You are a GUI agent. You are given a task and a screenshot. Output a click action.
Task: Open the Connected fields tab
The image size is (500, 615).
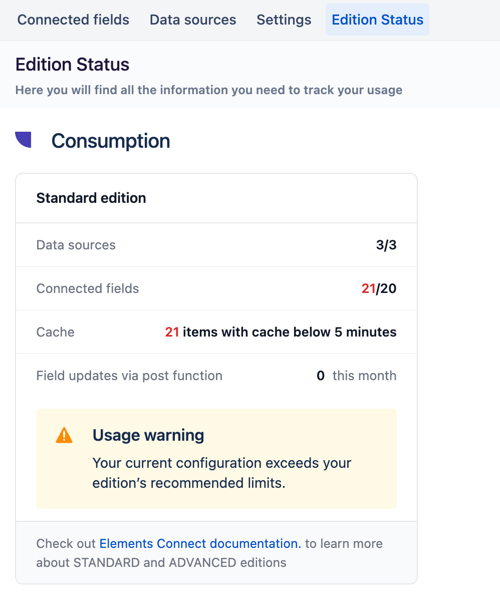coord(73,20)
